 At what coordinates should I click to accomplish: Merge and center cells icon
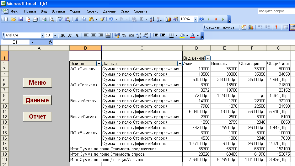click(108, 35)
